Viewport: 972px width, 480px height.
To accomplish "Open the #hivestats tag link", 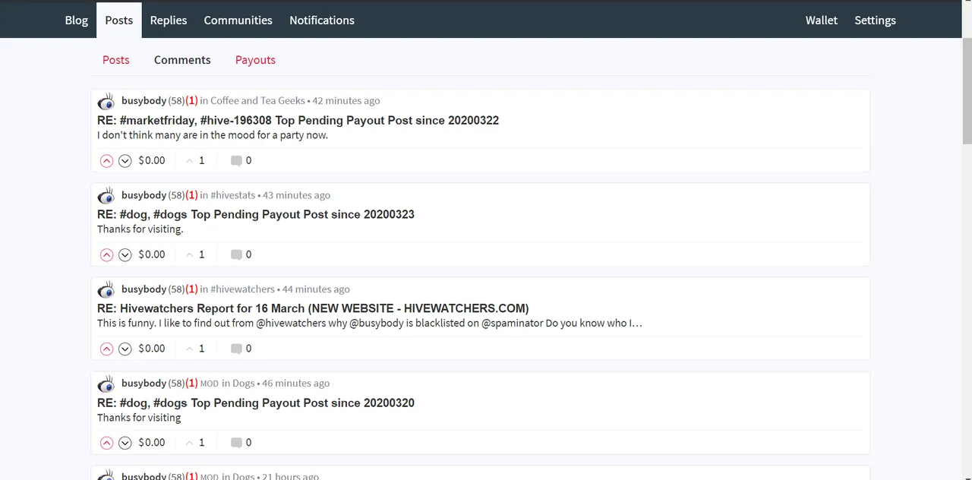I will point(232,195).
